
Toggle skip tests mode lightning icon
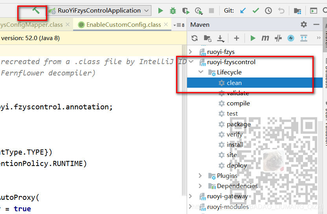[x=291, y=38]
